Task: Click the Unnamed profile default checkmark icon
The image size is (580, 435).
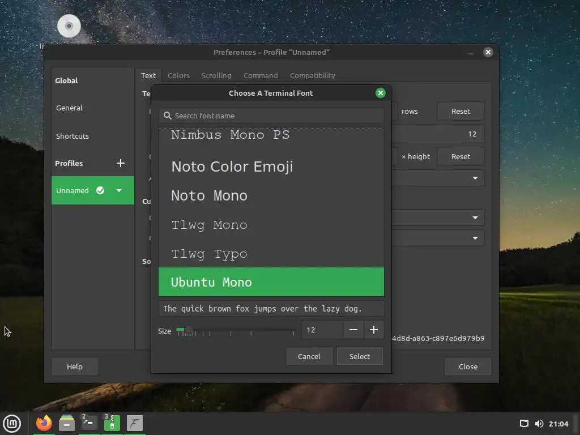Action: (100, 190)
